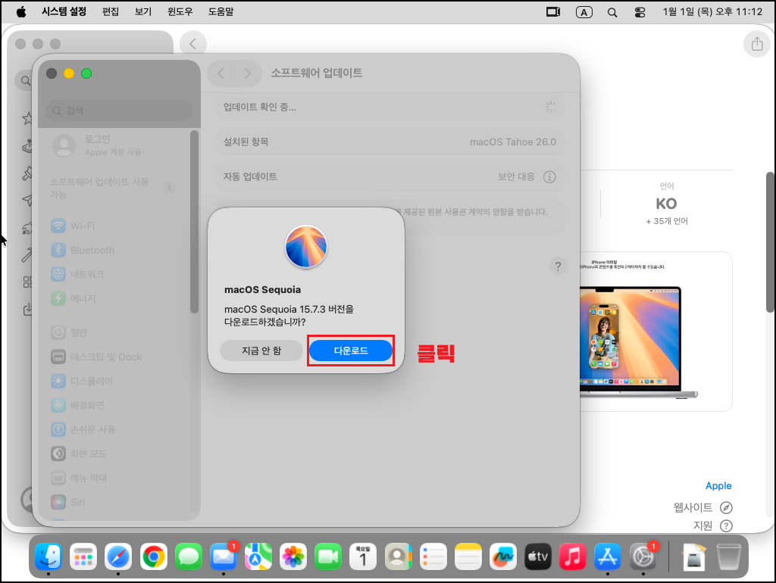
Task: Select Bluetooth in settings sidebar
Action: [x=114, y=250]
